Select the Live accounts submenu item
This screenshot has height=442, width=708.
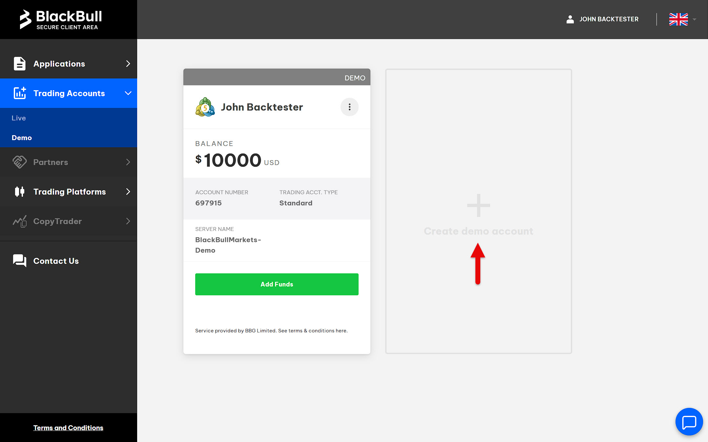pyautogui.click(x=19, y=118)
